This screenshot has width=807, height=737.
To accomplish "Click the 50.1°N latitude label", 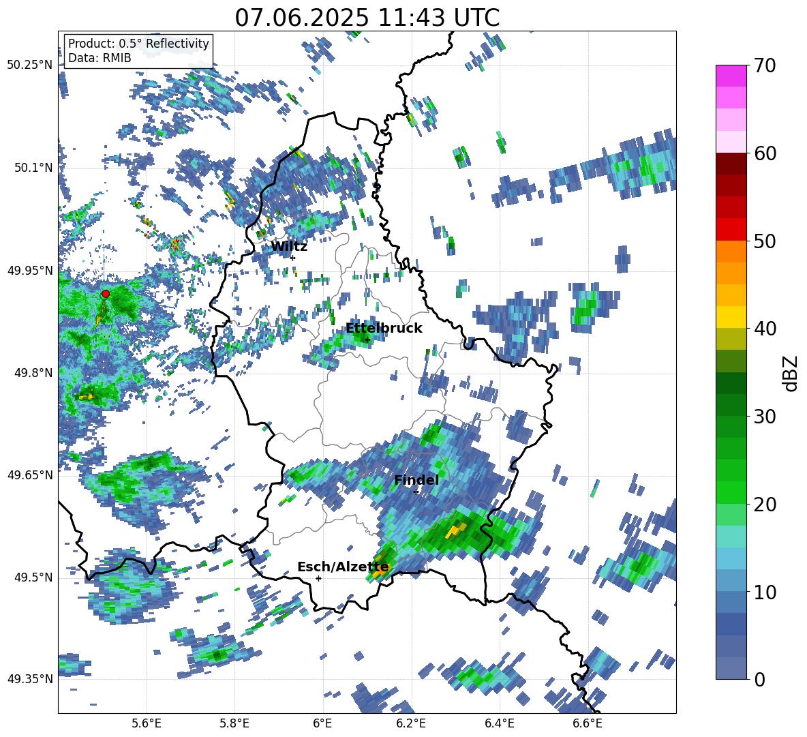I will (x=33, y=168).
